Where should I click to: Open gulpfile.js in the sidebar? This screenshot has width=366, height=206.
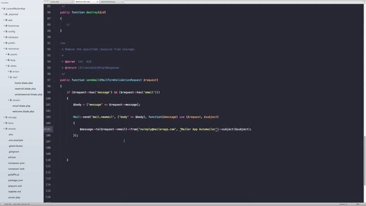pos(14,175)
